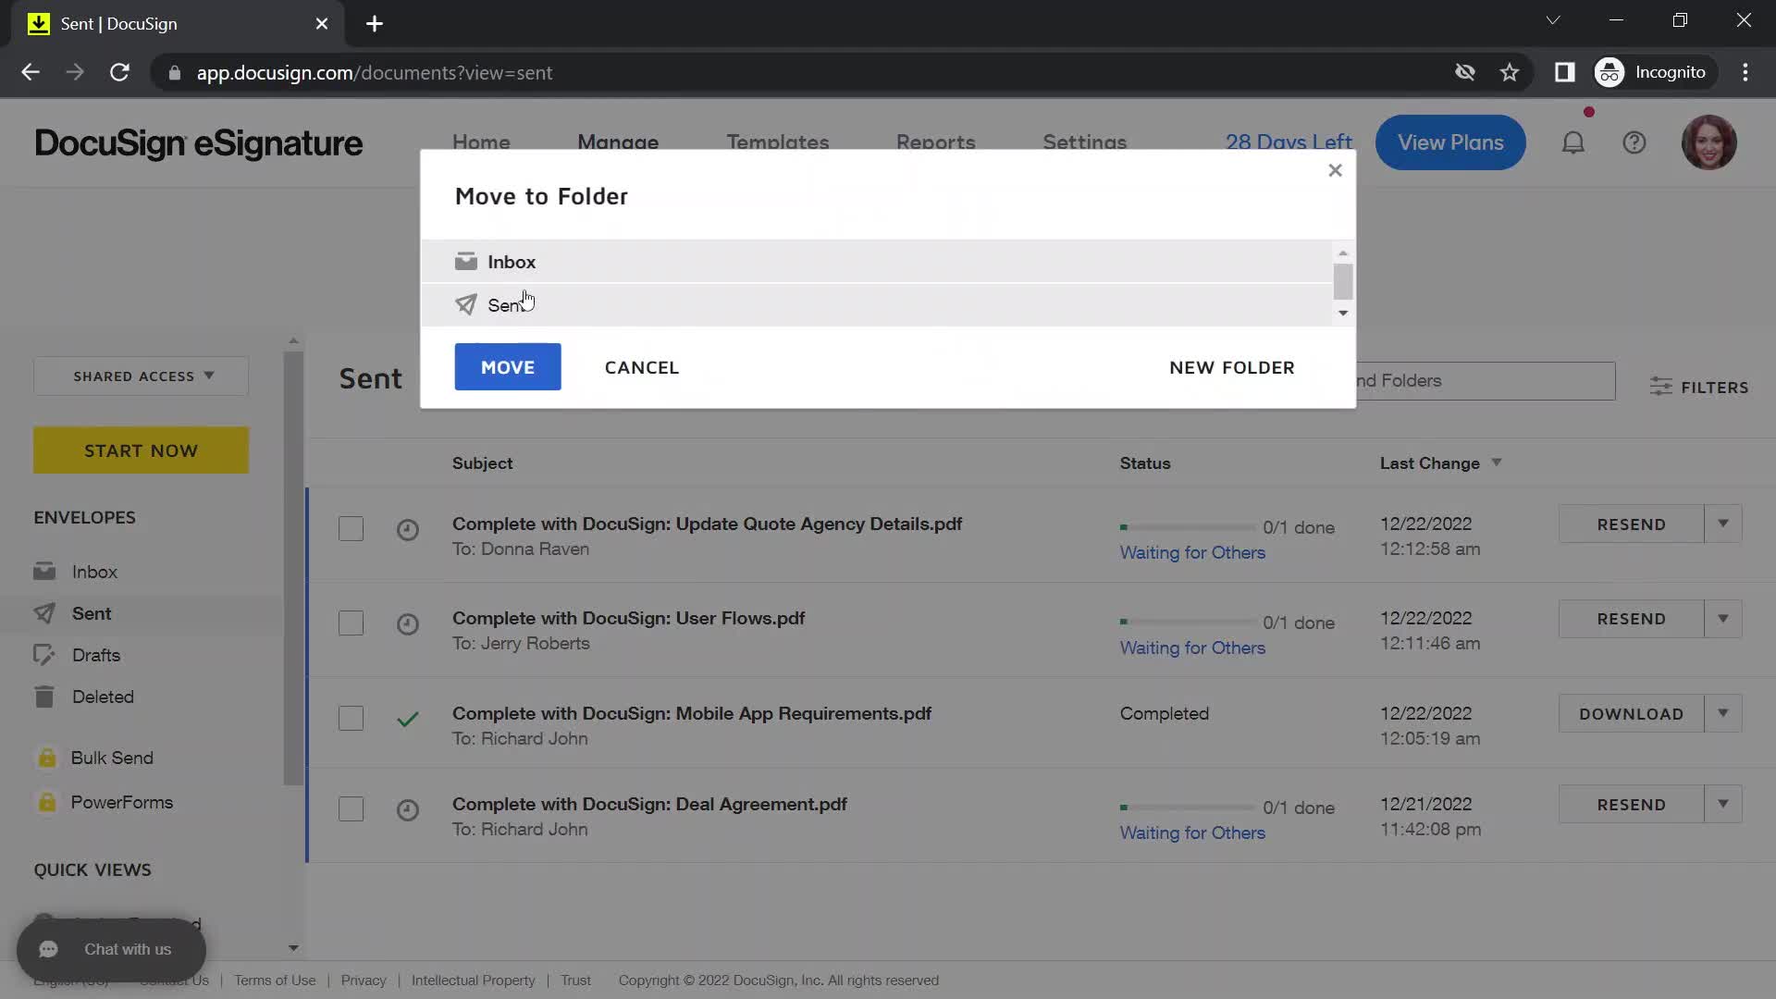This screenshot has width=1776, height=999.
Task: Click the PowerForms lock icon
Action: click(x=46, y=802)
